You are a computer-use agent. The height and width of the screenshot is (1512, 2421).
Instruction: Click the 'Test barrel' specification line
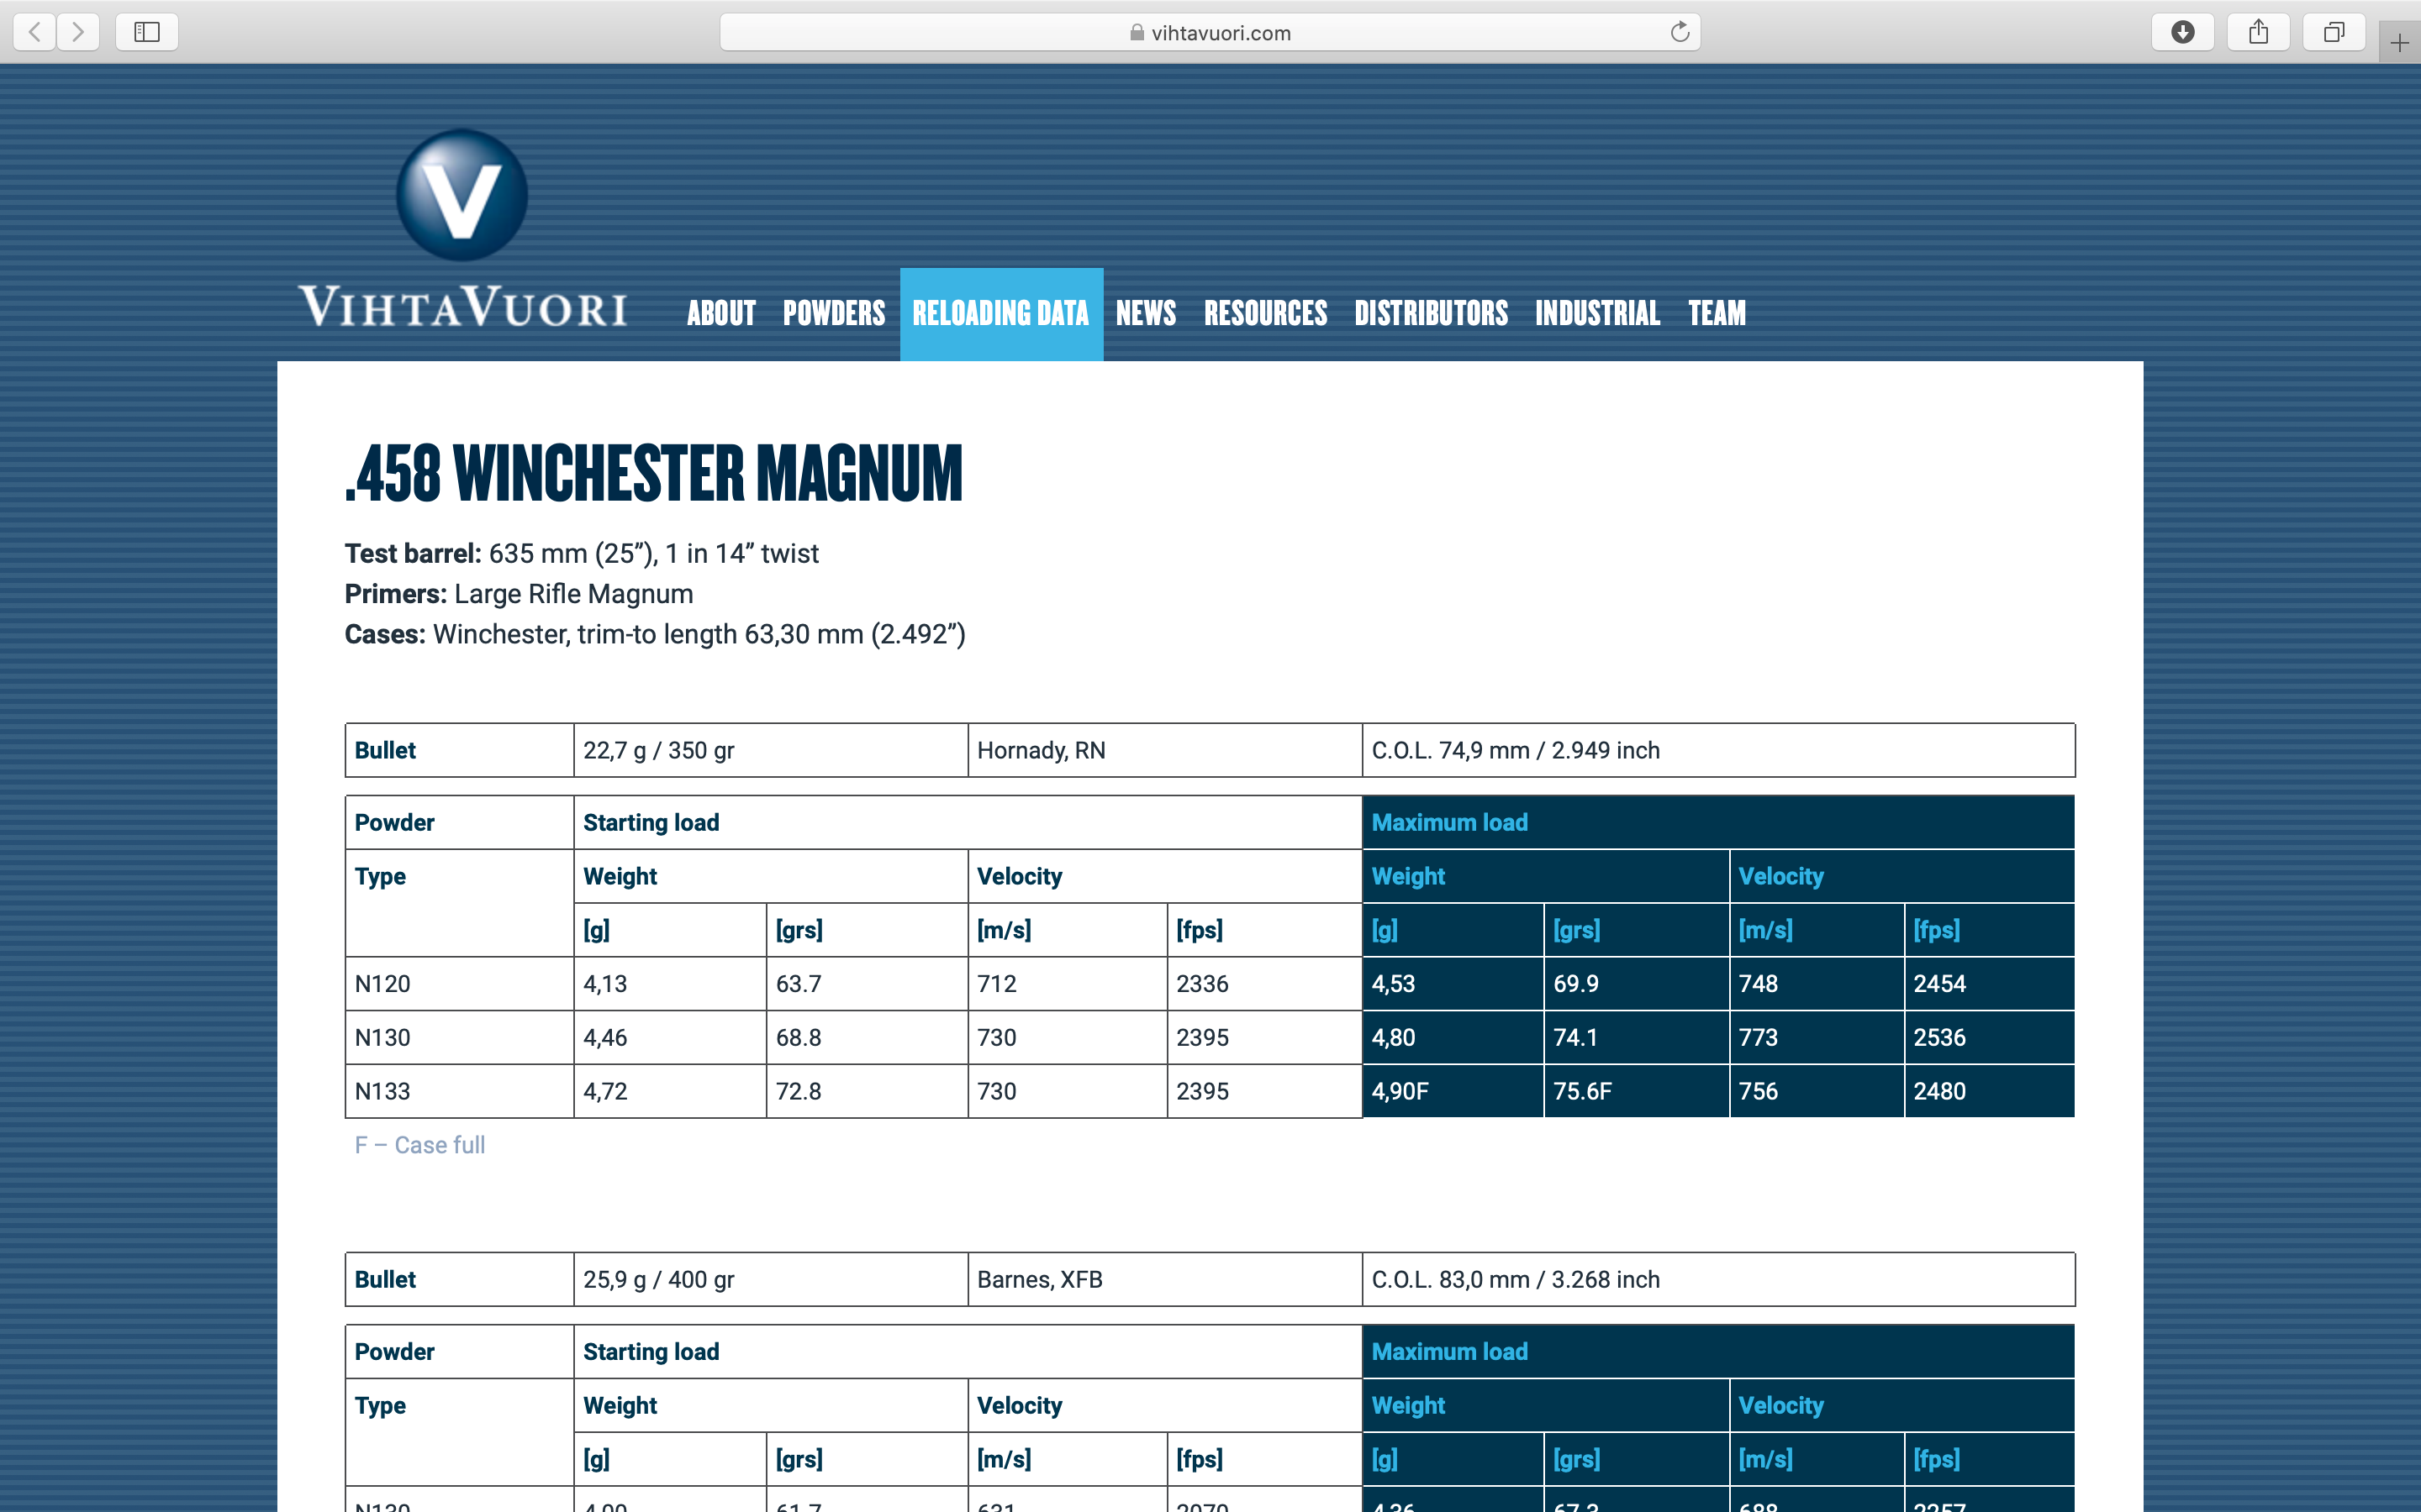[x=581, y=553]
